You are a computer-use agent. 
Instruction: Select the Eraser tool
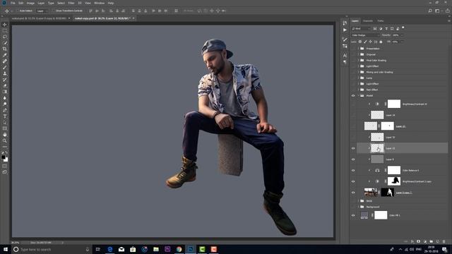coord(5,85)
